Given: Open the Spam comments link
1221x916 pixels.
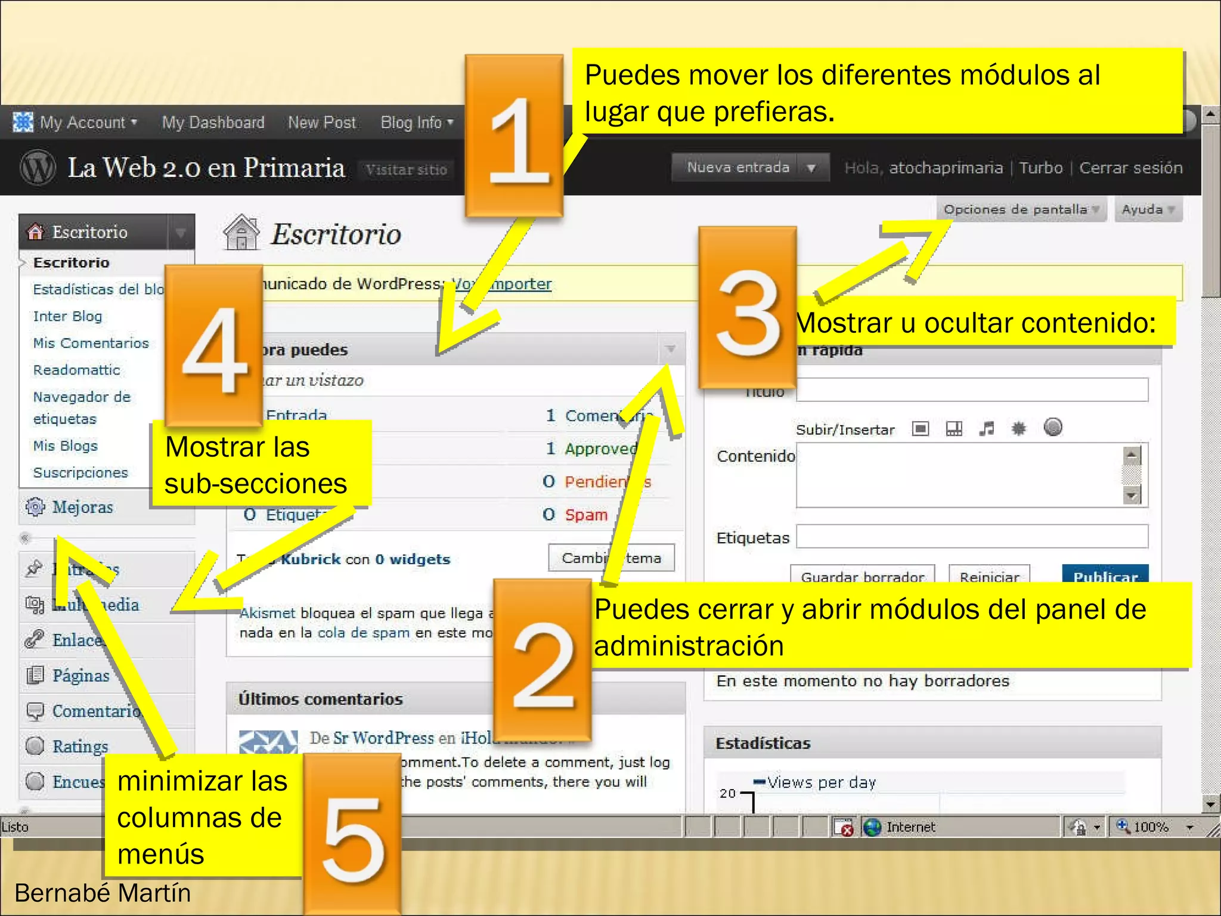Looking at the screenshot, I should coord(586,515).
